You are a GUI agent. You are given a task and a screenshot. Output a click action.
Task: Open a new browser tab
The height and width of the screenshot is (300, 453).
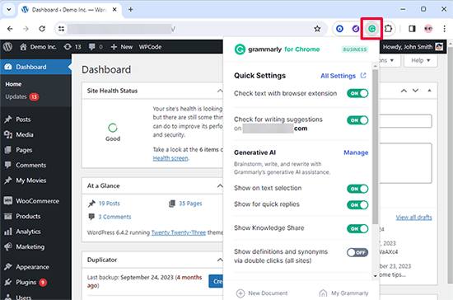[131, 10]
